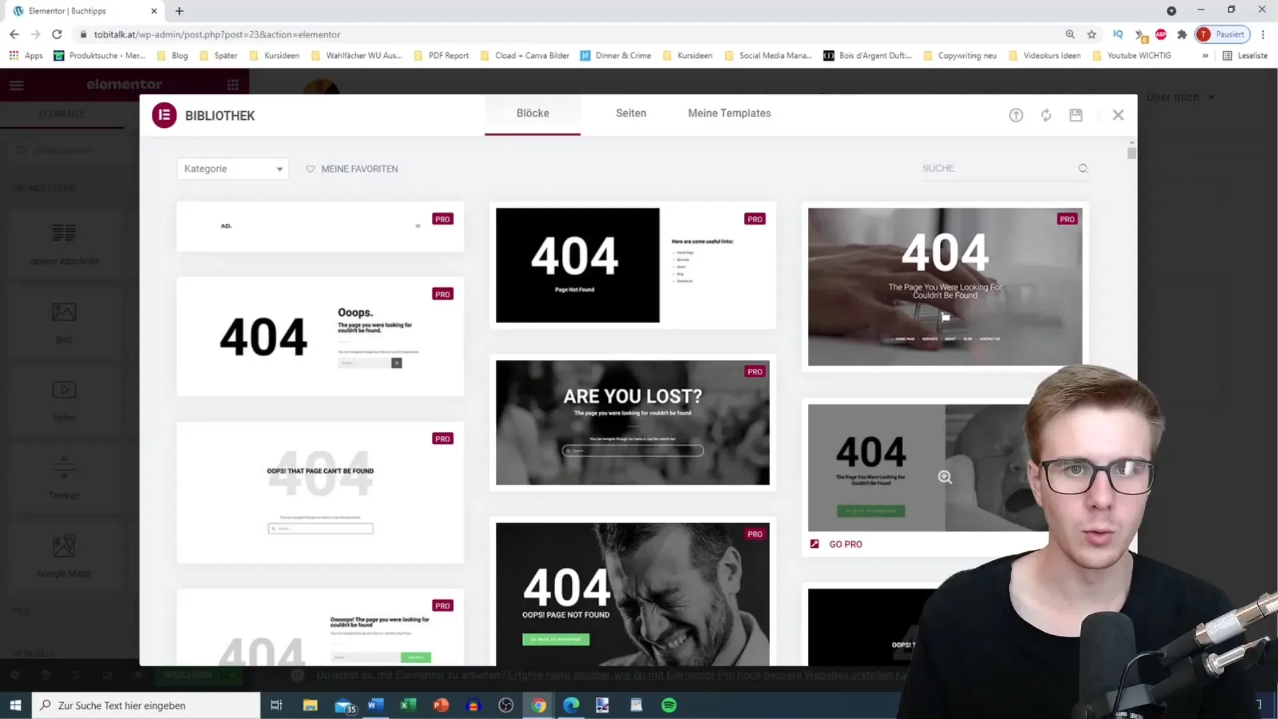
Task: Click the Blöcke tab underline indicator
Action: [x=532, y=132]
